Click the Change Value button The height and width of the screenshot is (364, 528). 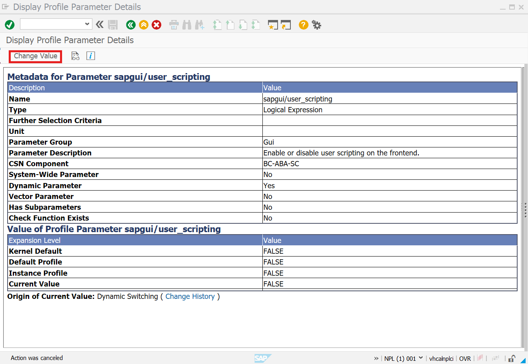coord(36,56)
